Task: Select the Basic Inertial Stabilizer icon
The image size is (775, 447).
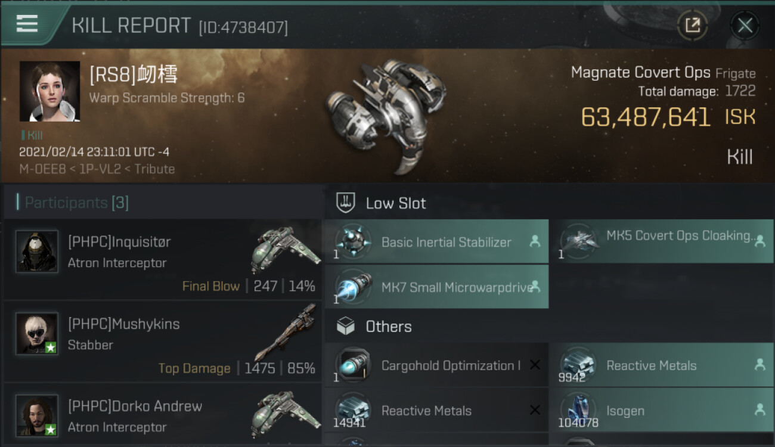Action: [353, 241]
